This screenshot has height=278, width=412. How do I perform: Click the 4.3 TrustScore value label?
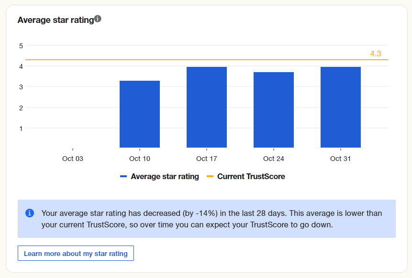(375, 53)
